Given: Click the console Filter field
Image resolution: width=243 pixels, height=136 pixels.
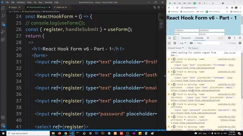Looking at the screenshot, I should tap(208, 43).
